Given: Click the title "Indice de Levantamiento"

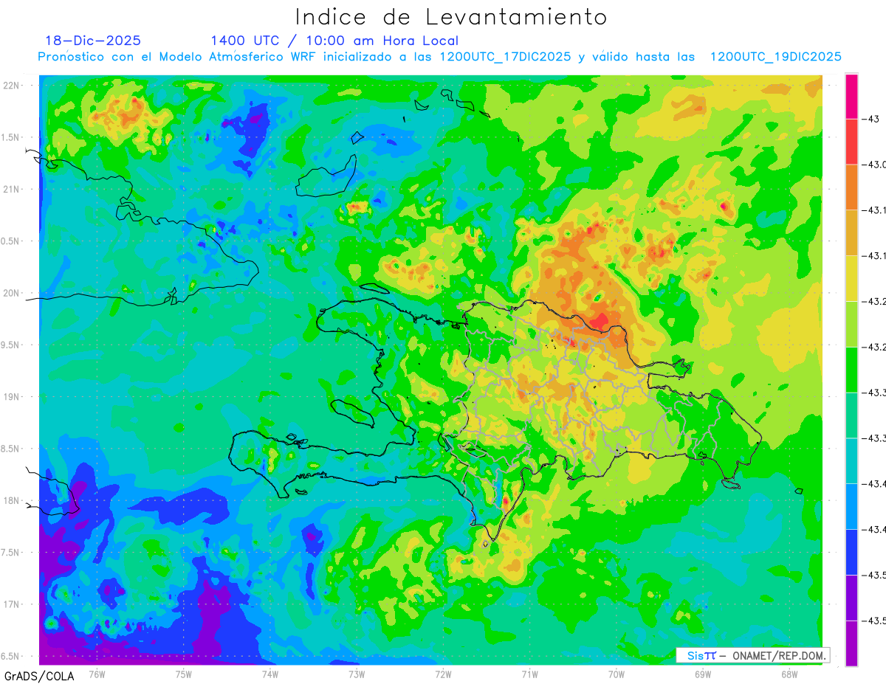Looking at the screenshot, I should click(x=451, y=16).
